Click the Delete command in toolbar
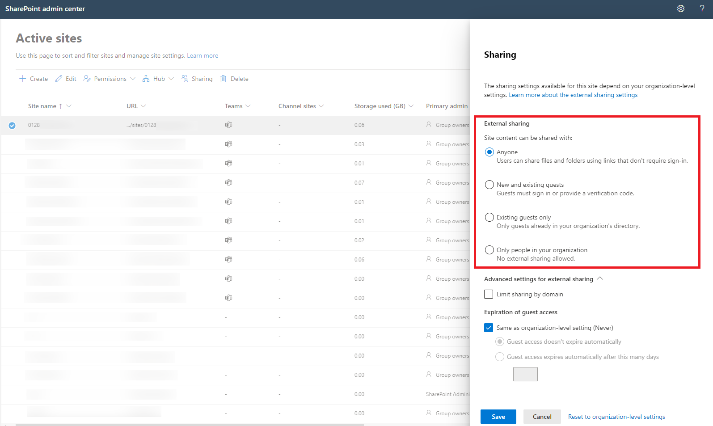 [235, 79]
